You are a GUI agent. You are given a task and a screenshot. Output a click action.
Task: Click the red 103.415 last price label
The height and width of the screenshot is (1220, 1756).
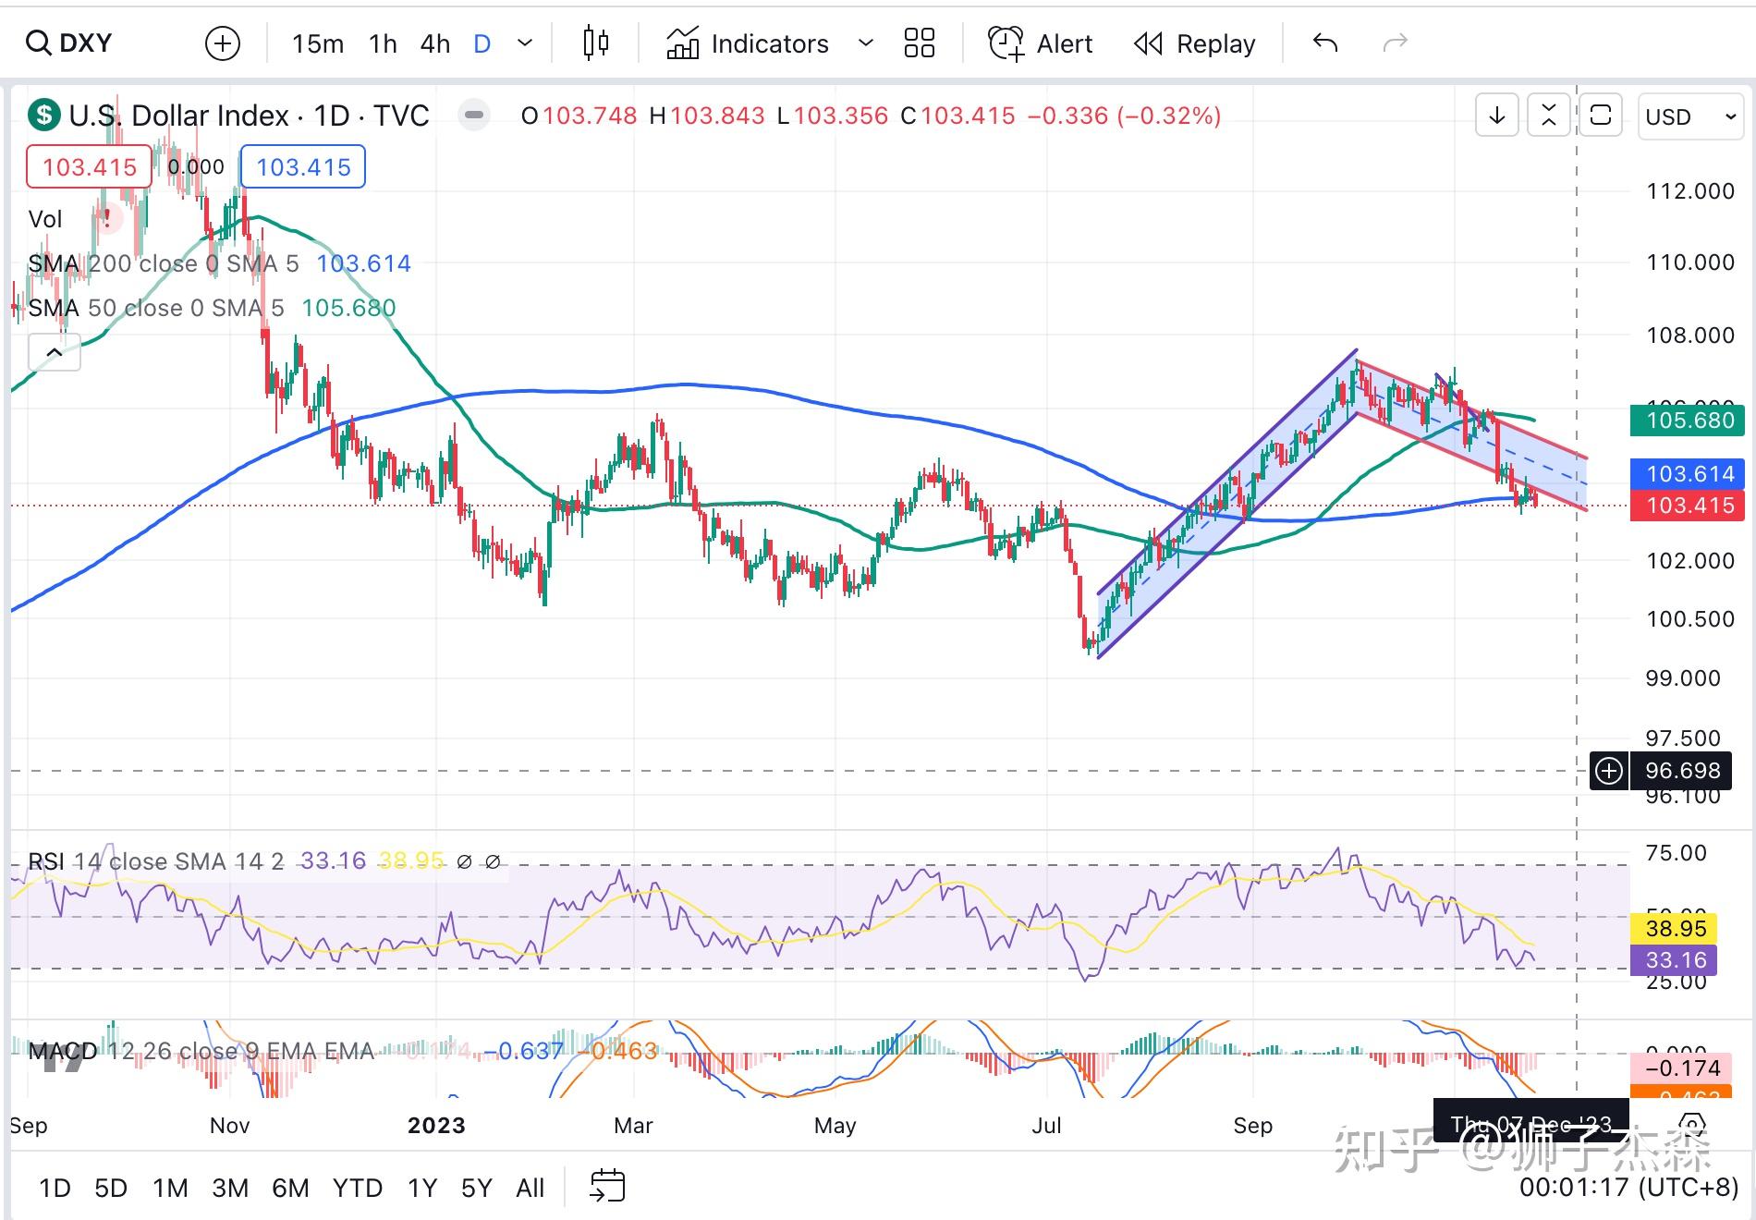[1689, 506]
